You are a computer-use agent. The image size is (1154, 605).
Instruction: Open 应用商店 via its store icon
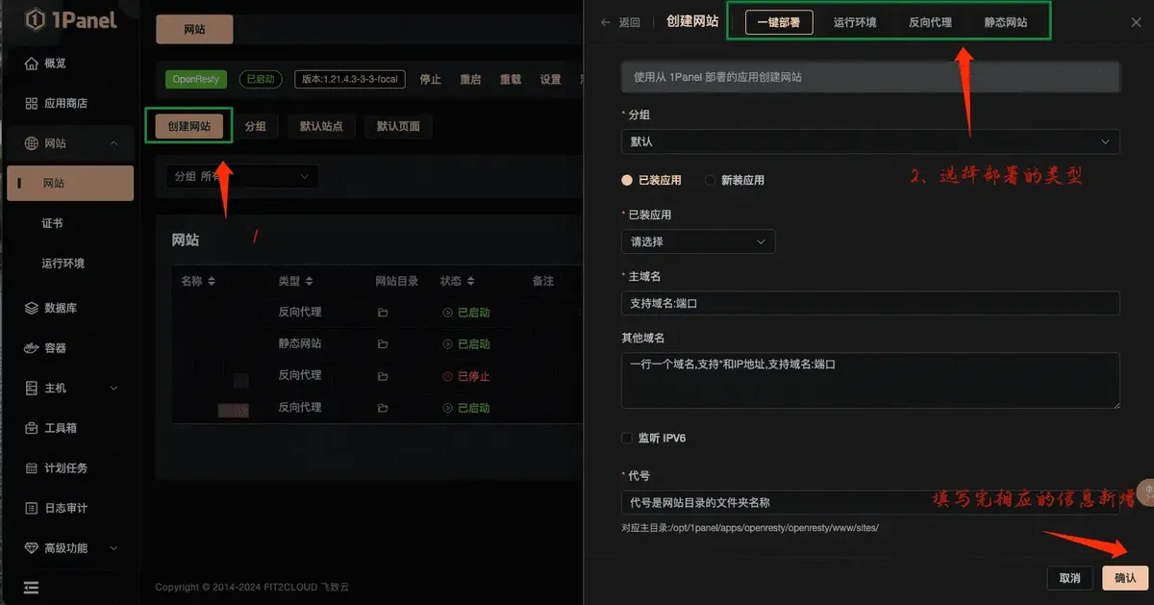(x=31, y=103)
